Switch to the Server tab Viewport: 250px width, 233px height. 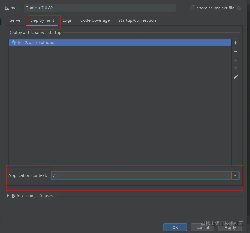pos(16,20)
